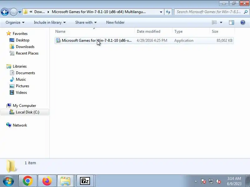Show hidden tray icons arrow
Screen dimensions: 250x187
point(196,181)
